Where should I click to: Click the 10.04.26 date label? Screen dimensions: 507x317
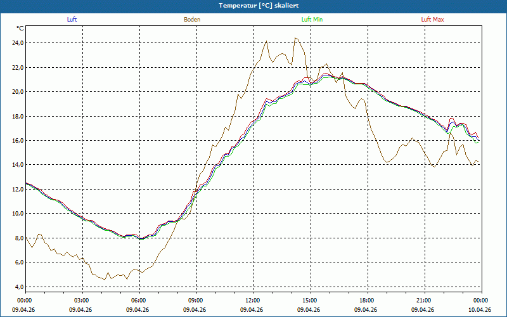tap(480, 309)
